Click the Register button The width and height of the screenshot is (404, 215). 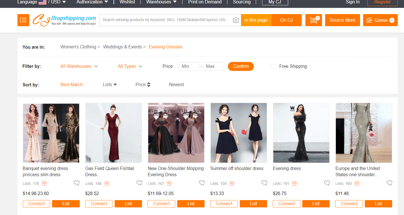[383, 2]
